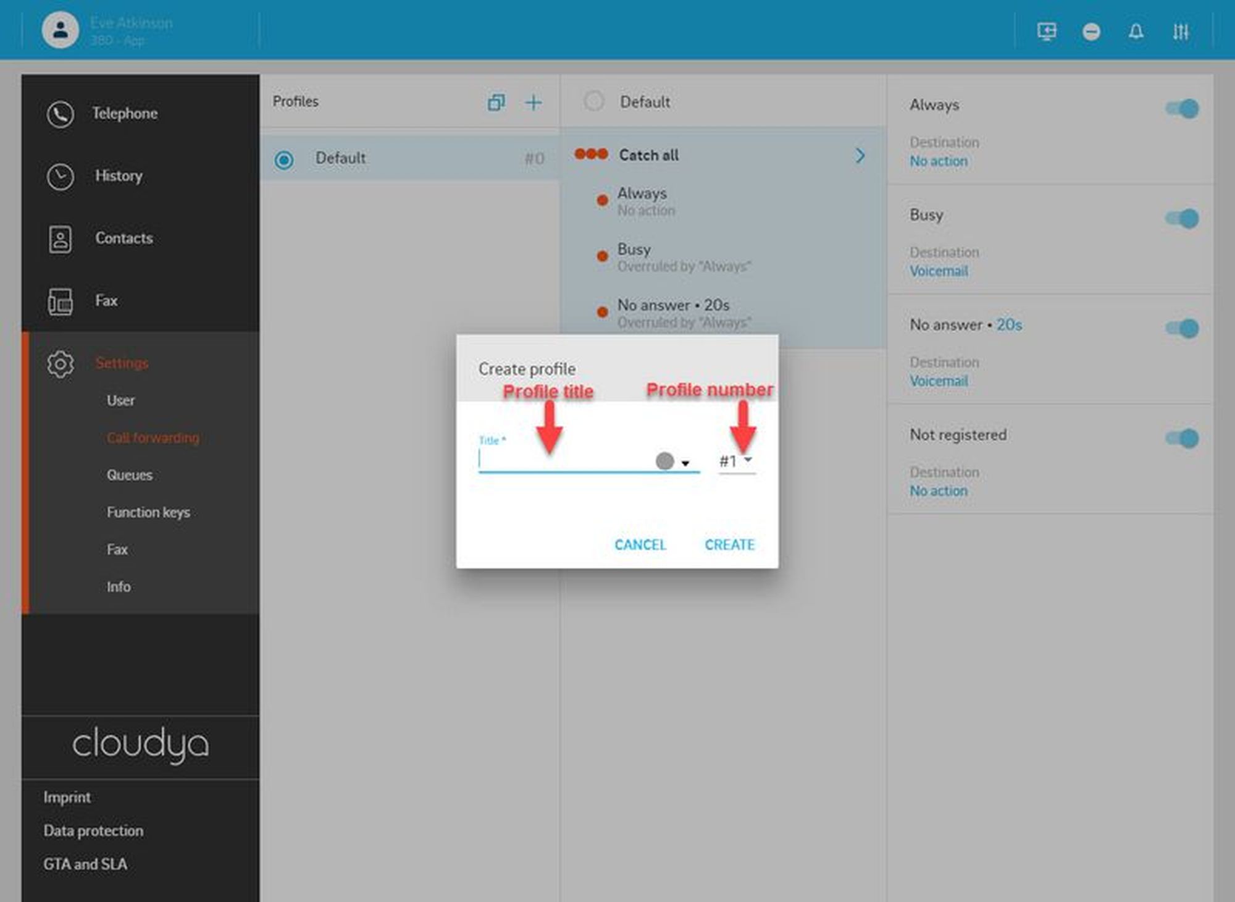Disable the Busy forwarding switch

[1182, 218]
